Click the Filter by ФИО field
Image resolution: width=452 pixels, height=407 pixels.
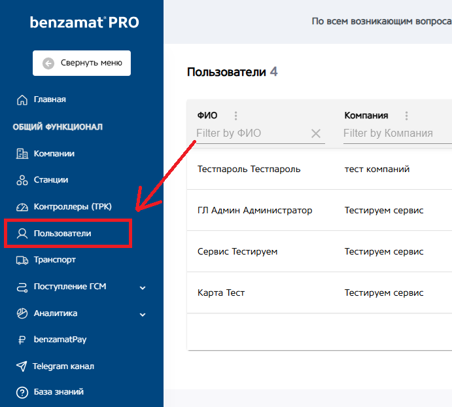pos(250,133)
